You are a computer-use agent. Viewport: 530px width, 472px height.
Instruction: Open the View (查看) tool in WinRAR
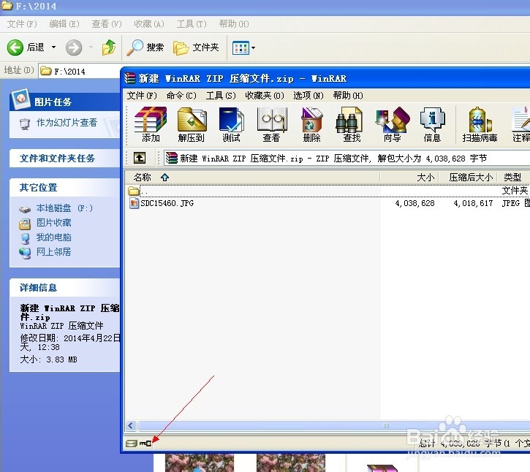pos(272,124)
